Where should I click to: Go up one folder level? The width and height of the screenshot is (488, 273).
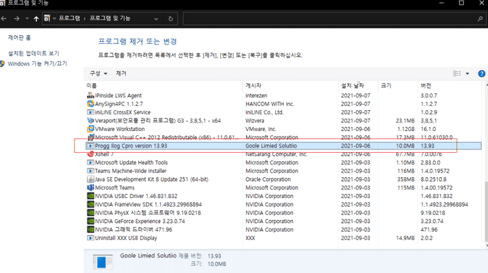coord(36,19)
